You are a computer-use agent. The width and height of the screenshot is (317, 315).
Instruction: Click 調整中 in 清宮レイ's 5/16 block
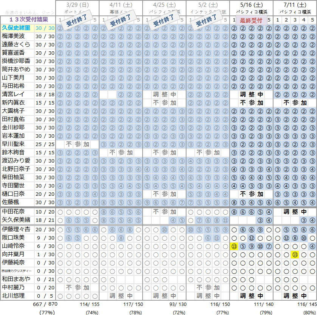[x=251, y=94]
